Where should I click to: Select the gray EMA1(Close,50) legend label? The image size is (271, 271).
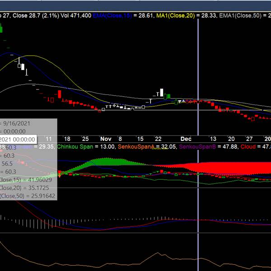tap(240, 16)
